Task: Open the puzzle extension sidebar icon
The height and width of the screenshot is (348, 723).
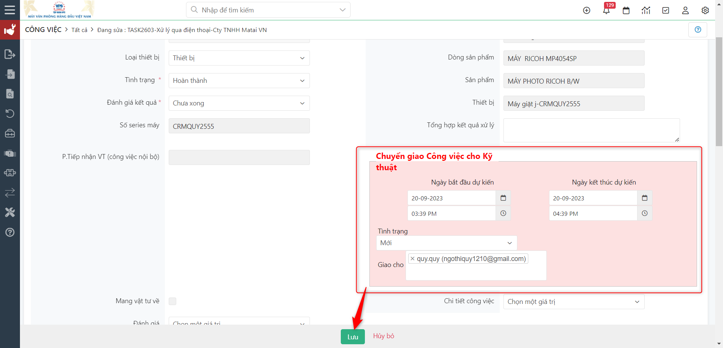Action: click(10, 173)
